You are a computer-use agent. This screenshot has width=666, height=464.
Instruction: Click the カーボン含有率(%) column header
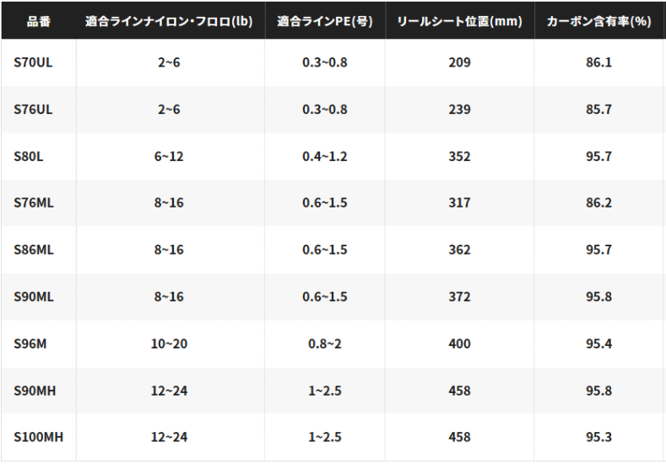coord(598,21)
